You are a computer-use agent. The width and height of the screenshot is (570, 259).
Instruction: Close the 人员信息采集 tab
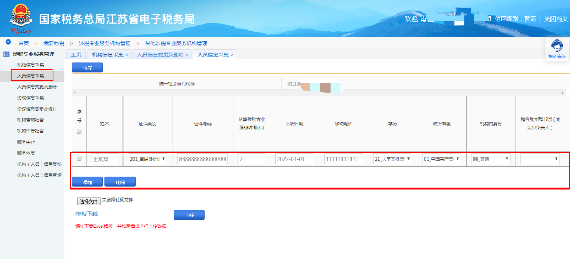click(x=232, y=55)
